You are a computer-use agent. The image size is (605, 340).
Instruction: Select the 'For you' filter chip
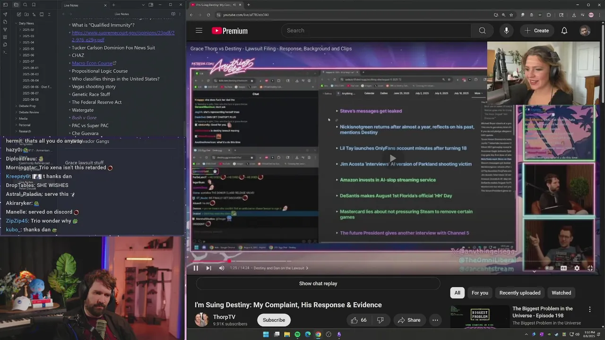click(480, 293)
